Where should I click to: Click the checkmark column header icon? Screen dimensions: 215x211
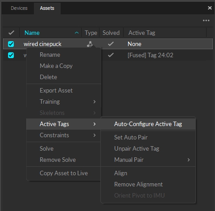click(11, 33)
